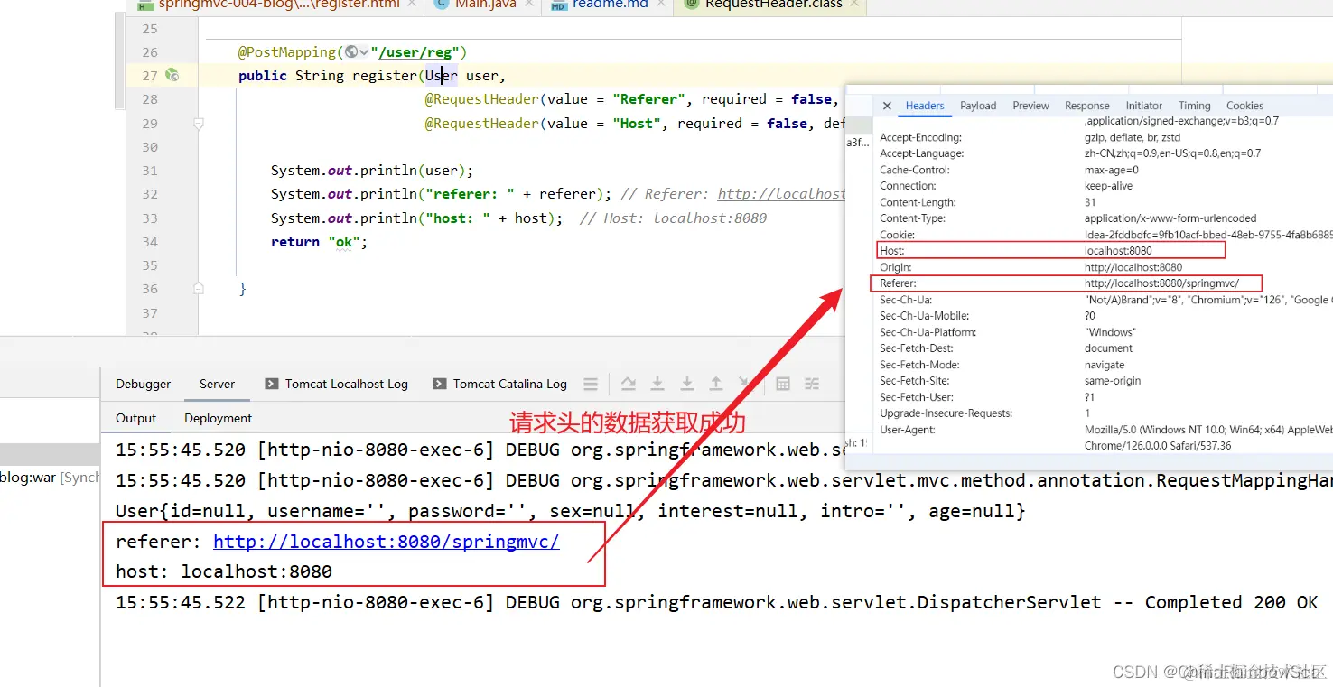Collapse code using fold marker on line 29

[x=199, y=124]
